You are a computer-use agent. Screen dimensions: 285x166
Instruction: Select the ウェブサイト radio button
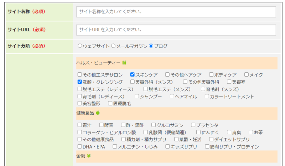pyautogui.click(x=80, y=46)
